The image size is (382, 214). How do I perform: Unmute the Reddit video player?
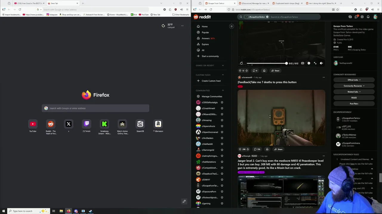321,63
